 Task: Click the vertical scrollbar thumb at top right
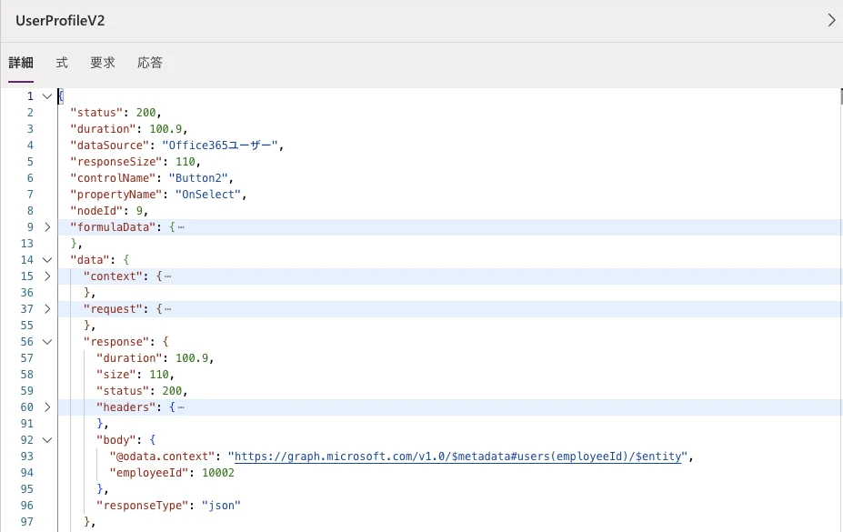(841, 96)
